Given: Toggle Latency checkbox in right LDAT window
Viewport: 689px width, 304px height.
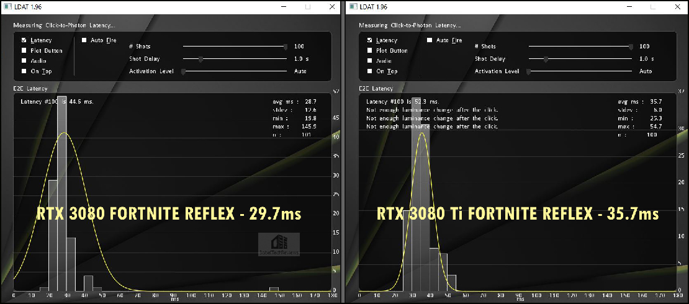Looking at the screenshot, I should (x=369, y=40).
